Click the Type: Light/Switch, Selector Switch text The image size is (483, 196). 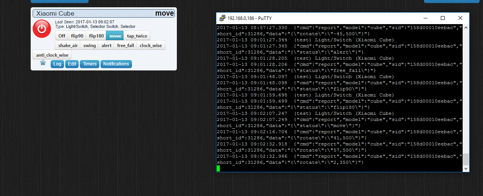coord(95,27)
